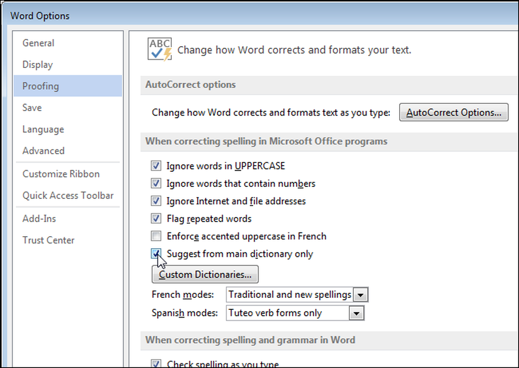Toggle Check spelling as you type
Screen dimensions: 519x368
pos(156,364)
